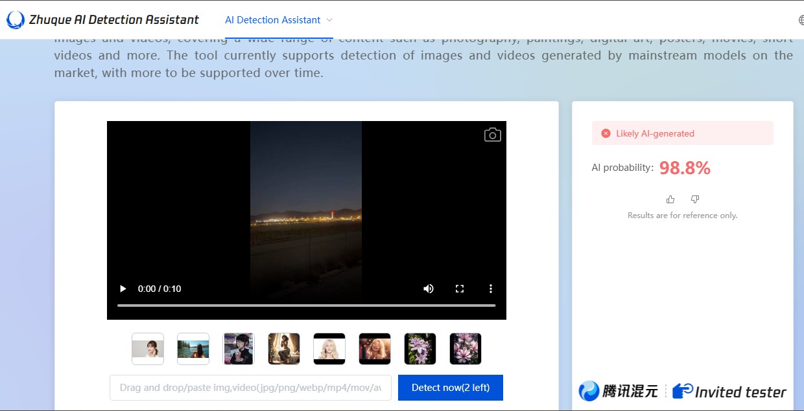Click the video progress bar

(306, 305)
